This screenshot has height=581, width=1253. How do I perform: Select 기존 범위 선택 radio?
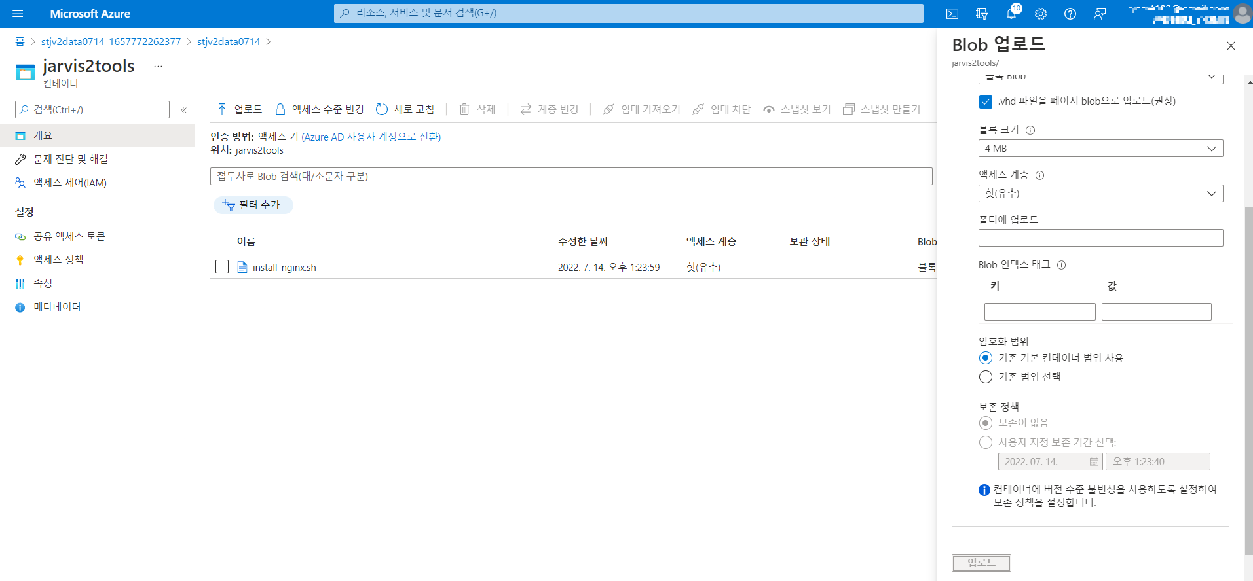tap(986, 377)
